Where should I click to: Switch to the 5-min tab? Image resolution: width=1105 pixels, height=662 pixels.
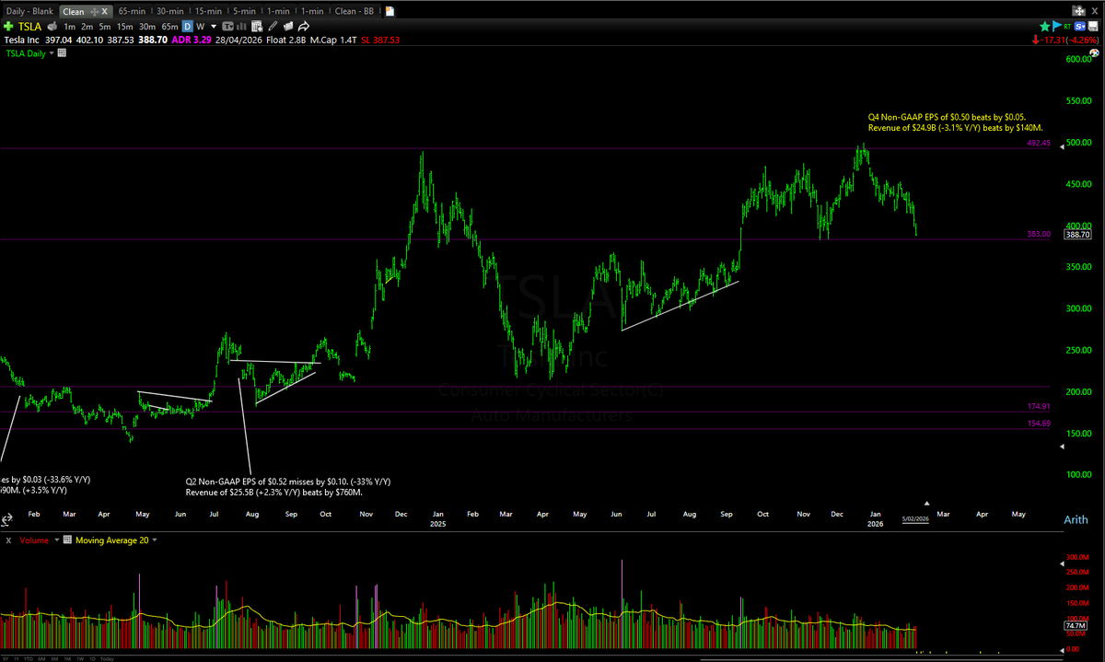click(x=244, y=11)
